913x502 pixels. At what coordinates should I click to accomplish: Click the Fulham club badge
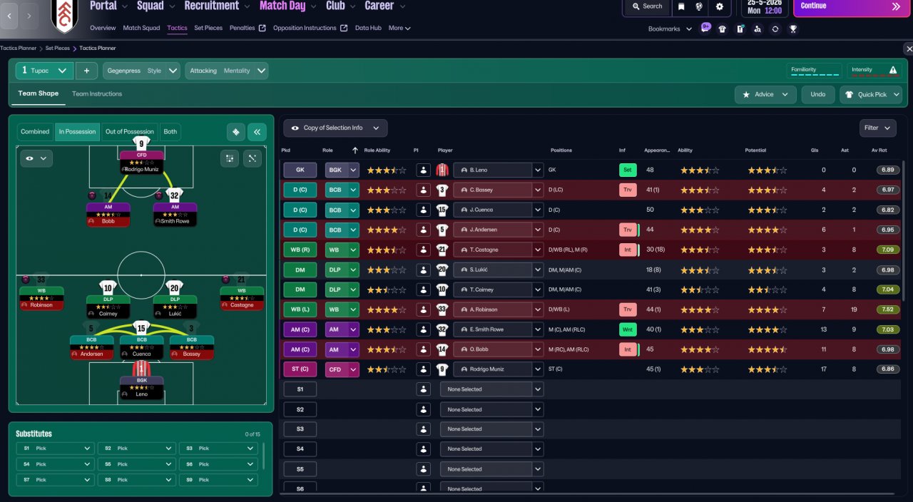(x=65, y=16)
